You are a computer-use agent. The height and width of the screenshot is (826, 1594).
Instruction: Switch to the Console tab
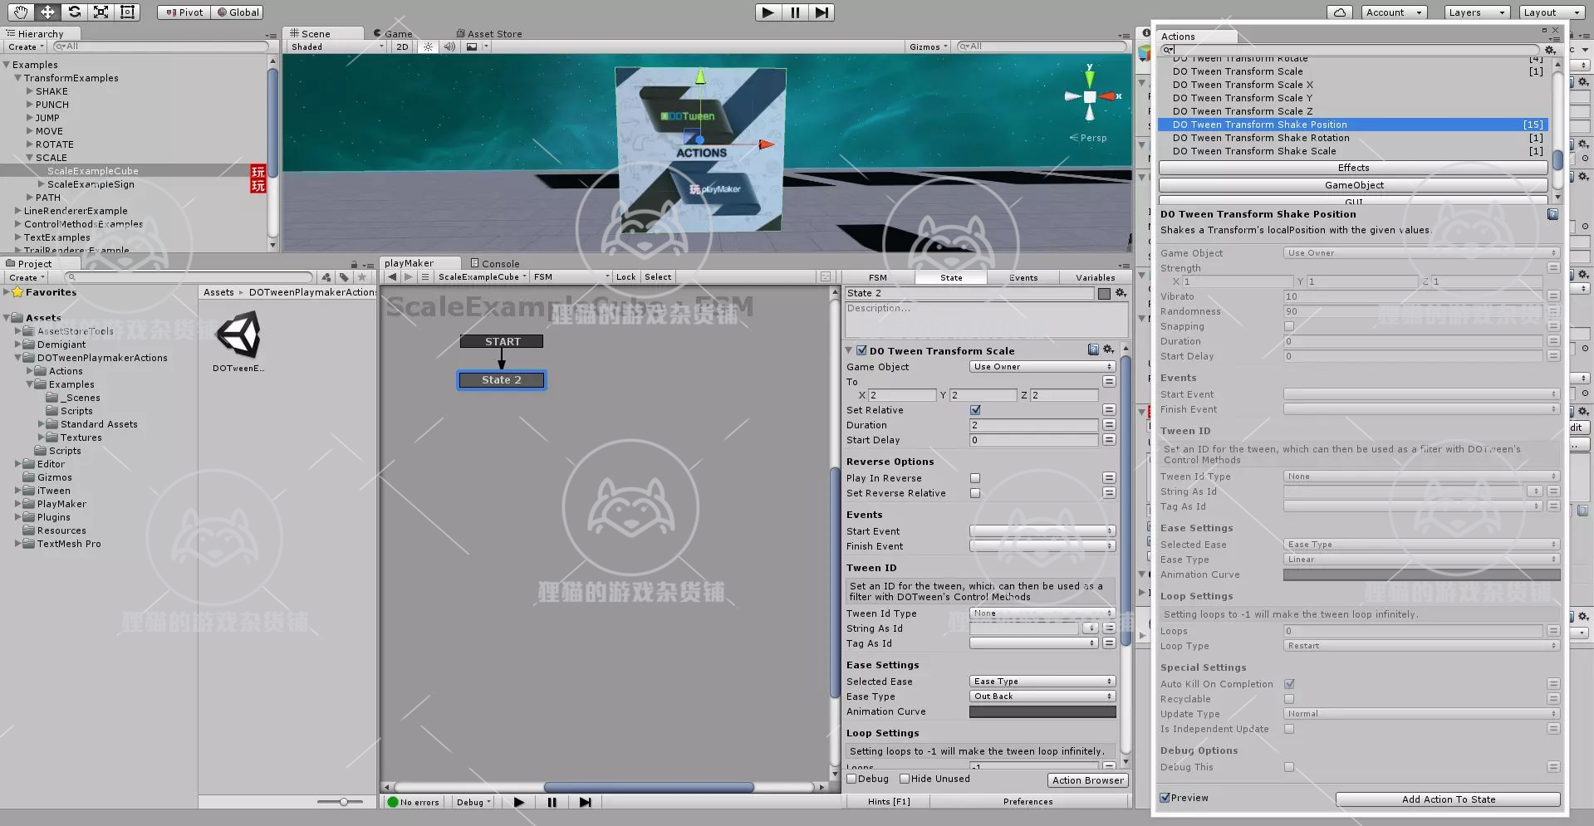(495, 263)
